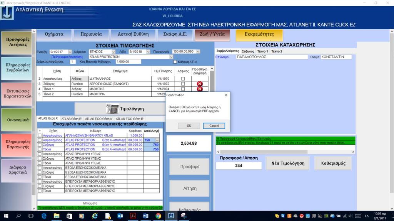
Task: Open the Ανδρας gender cell for Ασφαλισμένος
Action: pos(79,79)
